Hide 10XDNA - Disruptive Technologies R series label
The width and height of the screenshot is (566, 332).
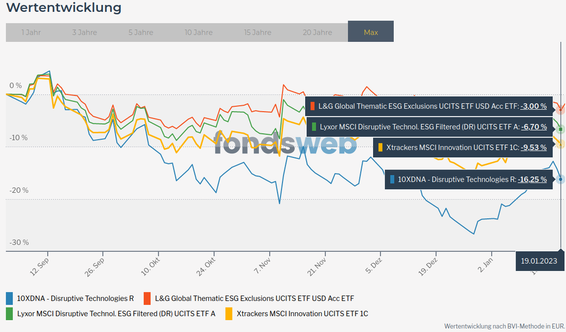pyautogui.click(x=75, y=298)
